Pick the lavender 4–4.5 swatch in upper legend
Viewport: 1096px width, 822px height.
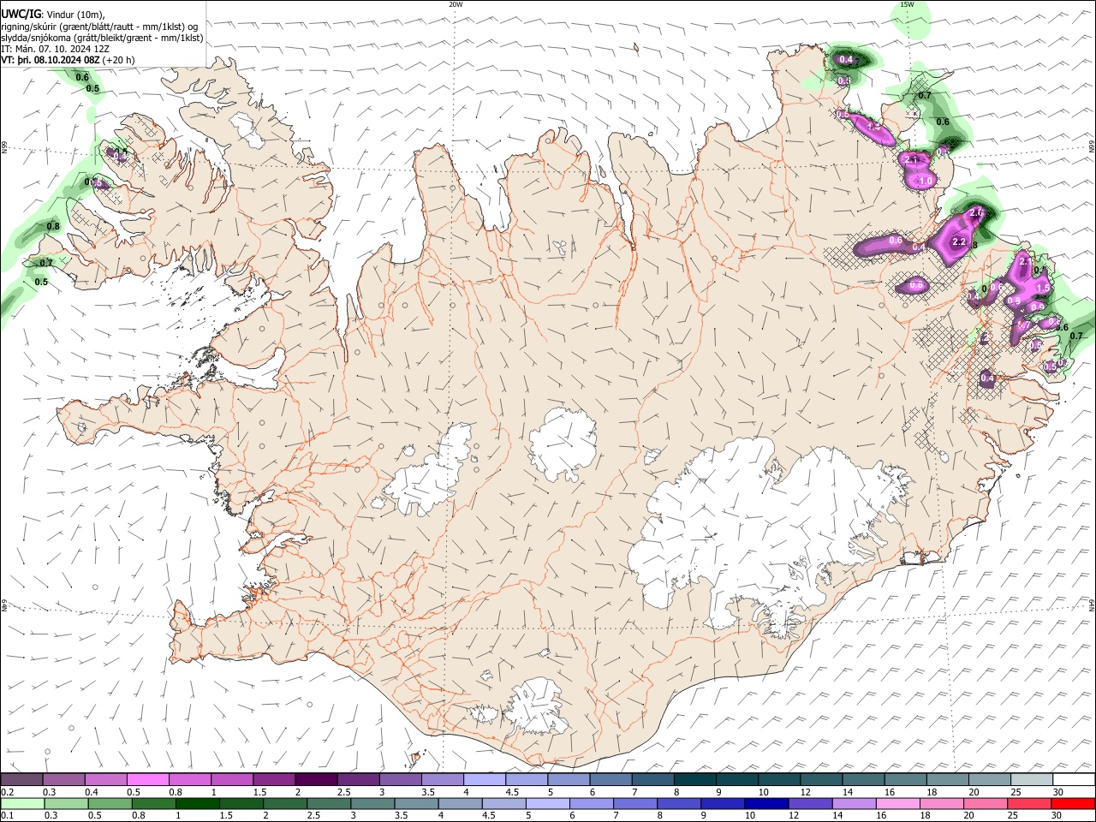click(485, 780)
